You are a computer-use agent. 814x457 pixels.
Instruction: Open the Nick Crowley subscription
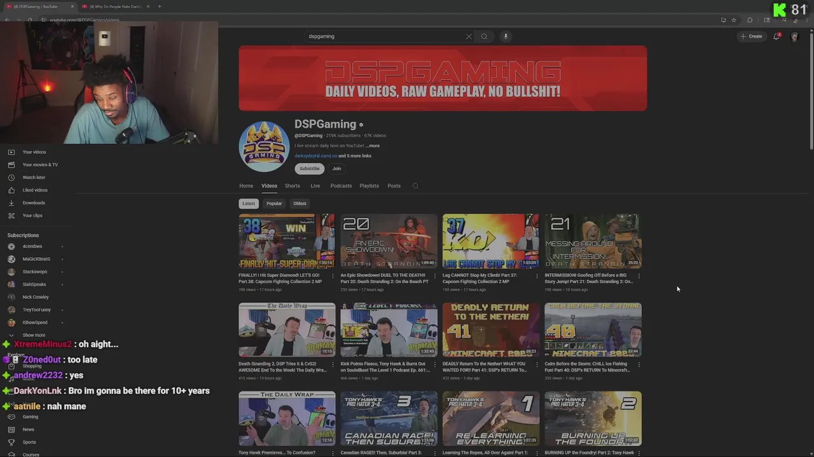click(x=36, y=297)
